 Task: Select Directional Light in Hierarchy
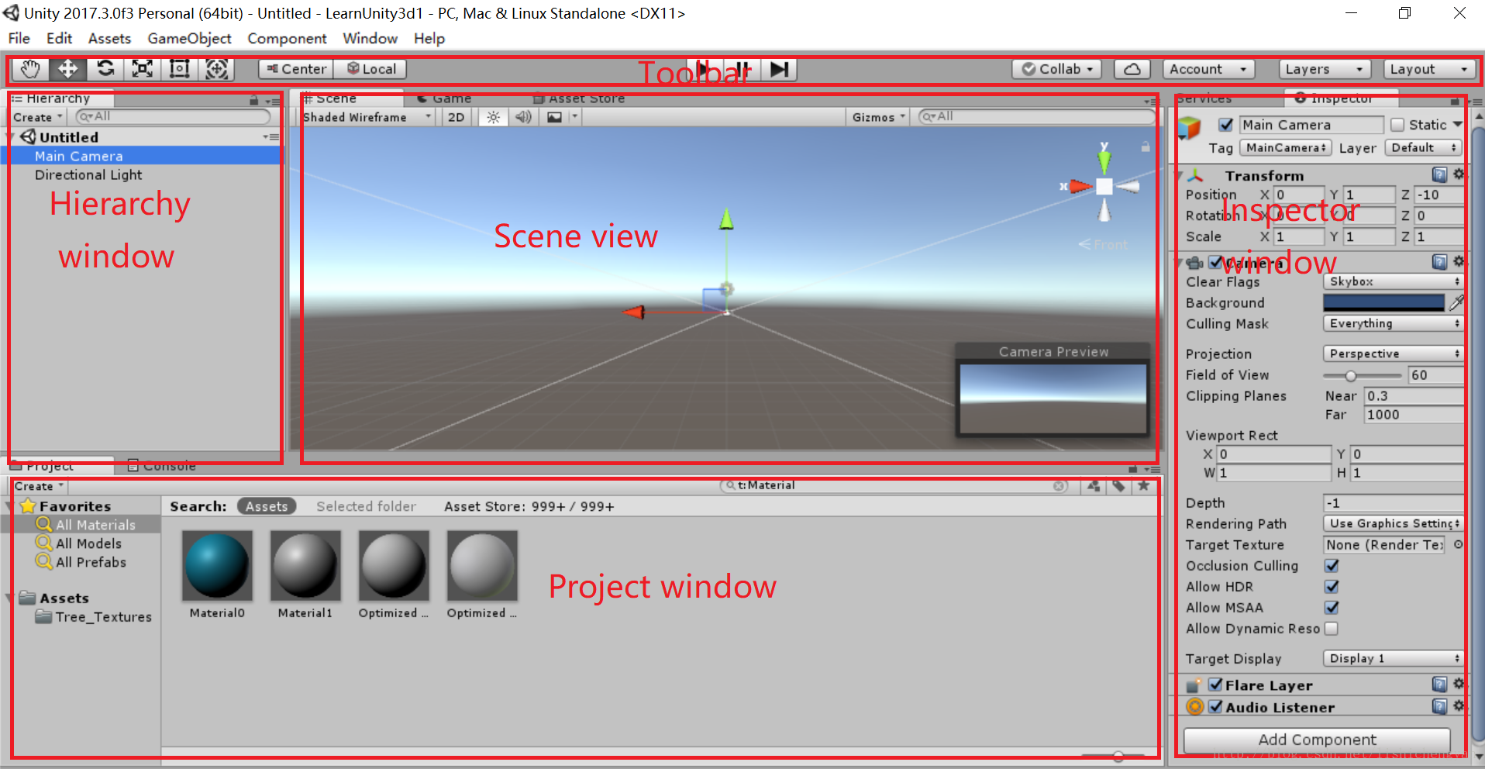point(88,175)
